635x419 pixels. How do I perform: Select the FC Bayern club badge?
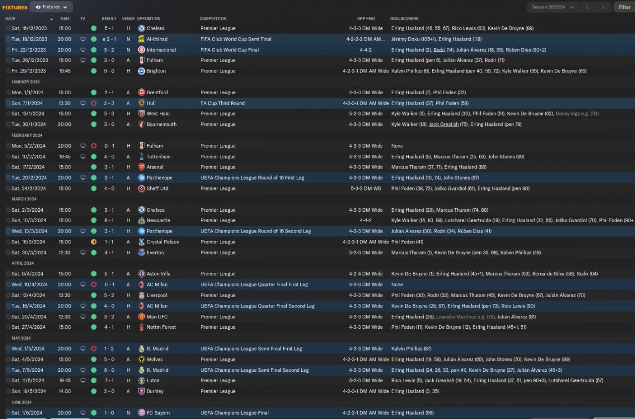[x=141, y=413]
